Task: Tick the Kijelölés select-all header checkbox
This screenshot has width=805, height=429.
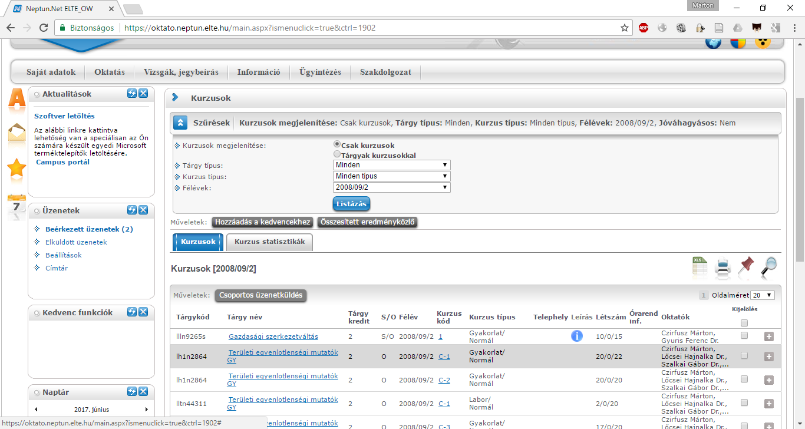Action: coord(744,323)
